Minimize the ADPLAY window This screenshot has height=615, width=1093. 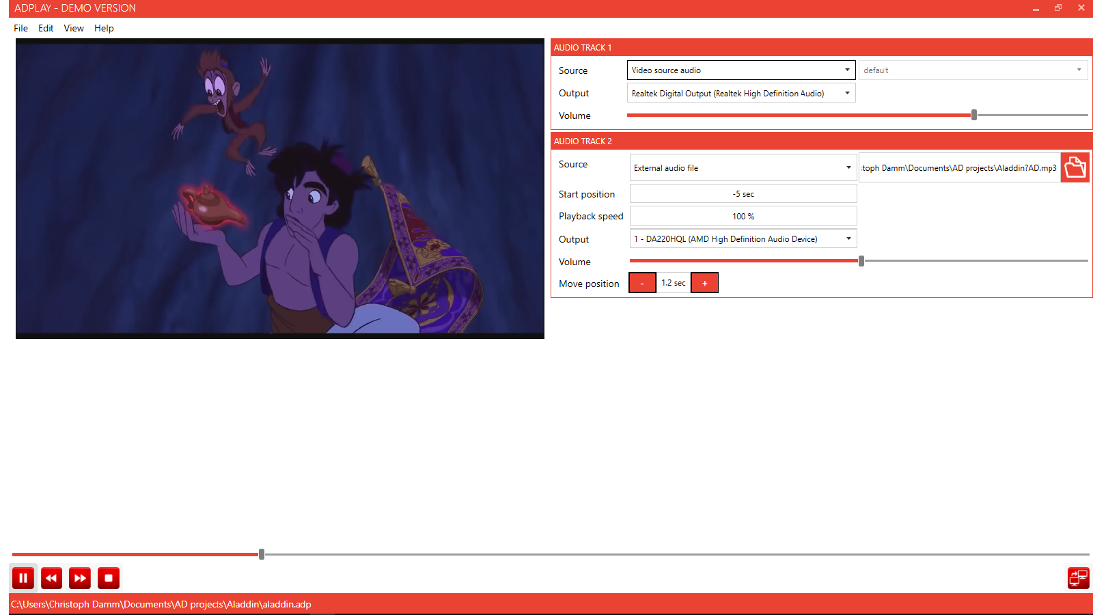tap(1036, 8)
